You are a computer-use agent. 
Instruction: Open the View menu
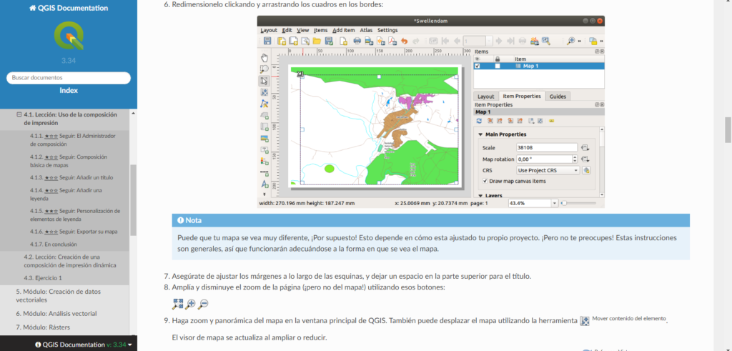coord(302,30)
